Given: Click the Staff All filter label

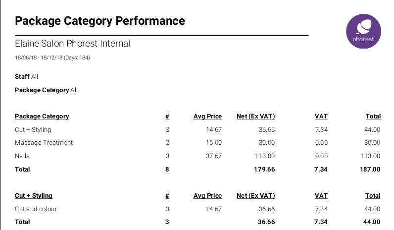Looking at the screenshot, I should click(26, 77).
